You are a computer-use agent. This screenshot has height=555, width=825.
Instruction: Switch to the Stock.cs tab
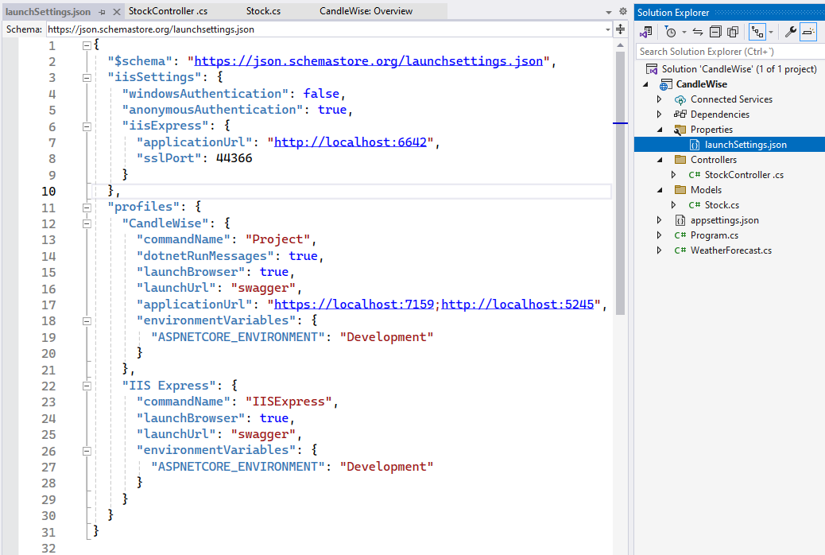(x=263, y=11)
